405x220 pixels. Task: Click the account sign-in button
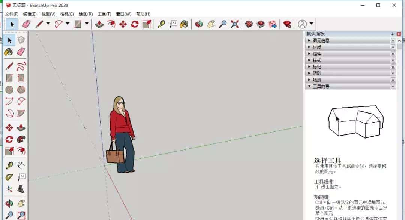302,24
